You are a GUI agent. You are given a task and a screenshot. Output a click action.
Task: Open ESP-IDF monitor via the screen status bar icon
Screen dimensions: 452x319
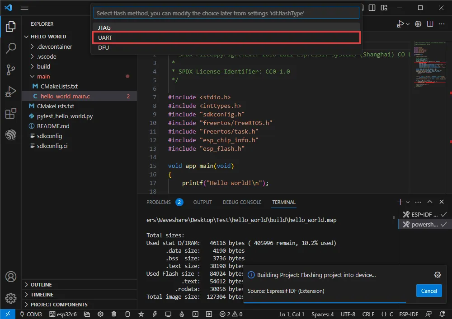168,314
